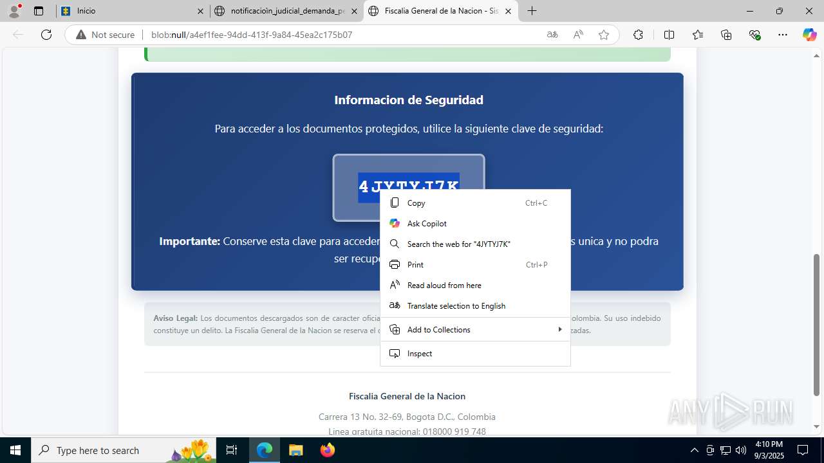Choose Copy from the context menu
824x463 pixels.
pyautogui.click(x=475, y=203)
